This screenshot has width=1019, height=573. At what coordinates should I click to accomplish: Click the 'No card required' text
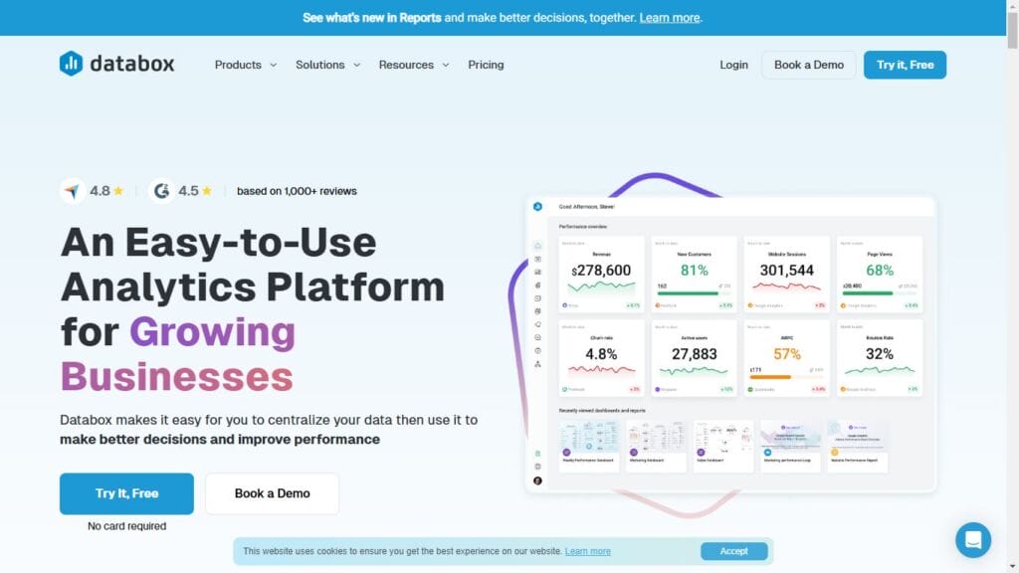point(126,526)
